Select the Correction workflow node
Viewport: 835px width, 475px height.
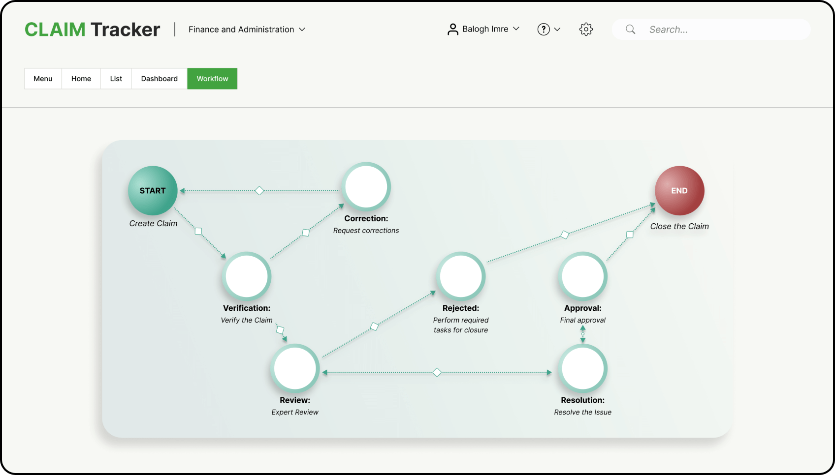coord(366,187)
